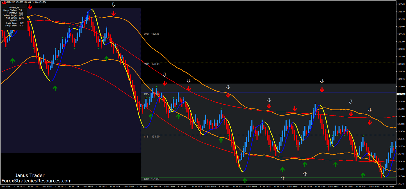This screenshot has width=406, height=189.
Task: Click the rightmost red down arrow near 131.740
Action: pos(370,122)
